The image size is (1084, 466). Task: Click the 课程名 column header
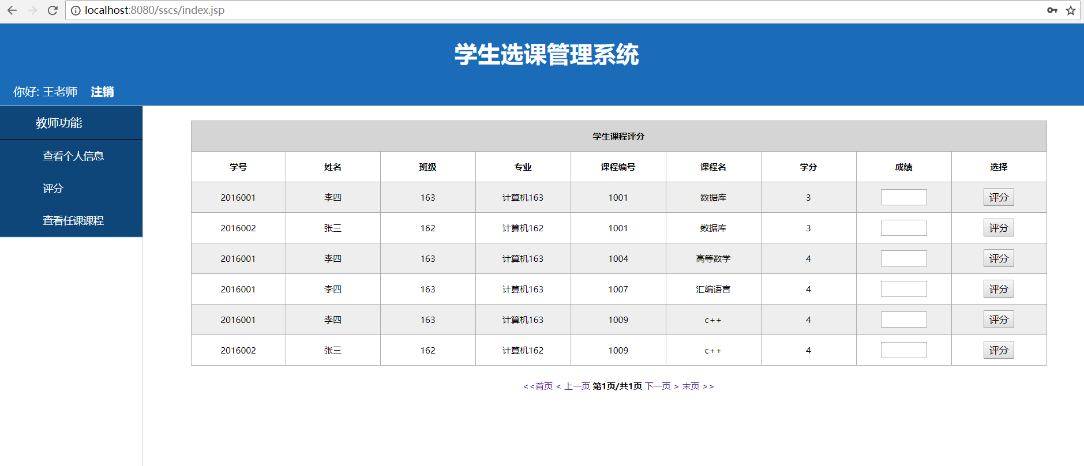coord(714,167)
